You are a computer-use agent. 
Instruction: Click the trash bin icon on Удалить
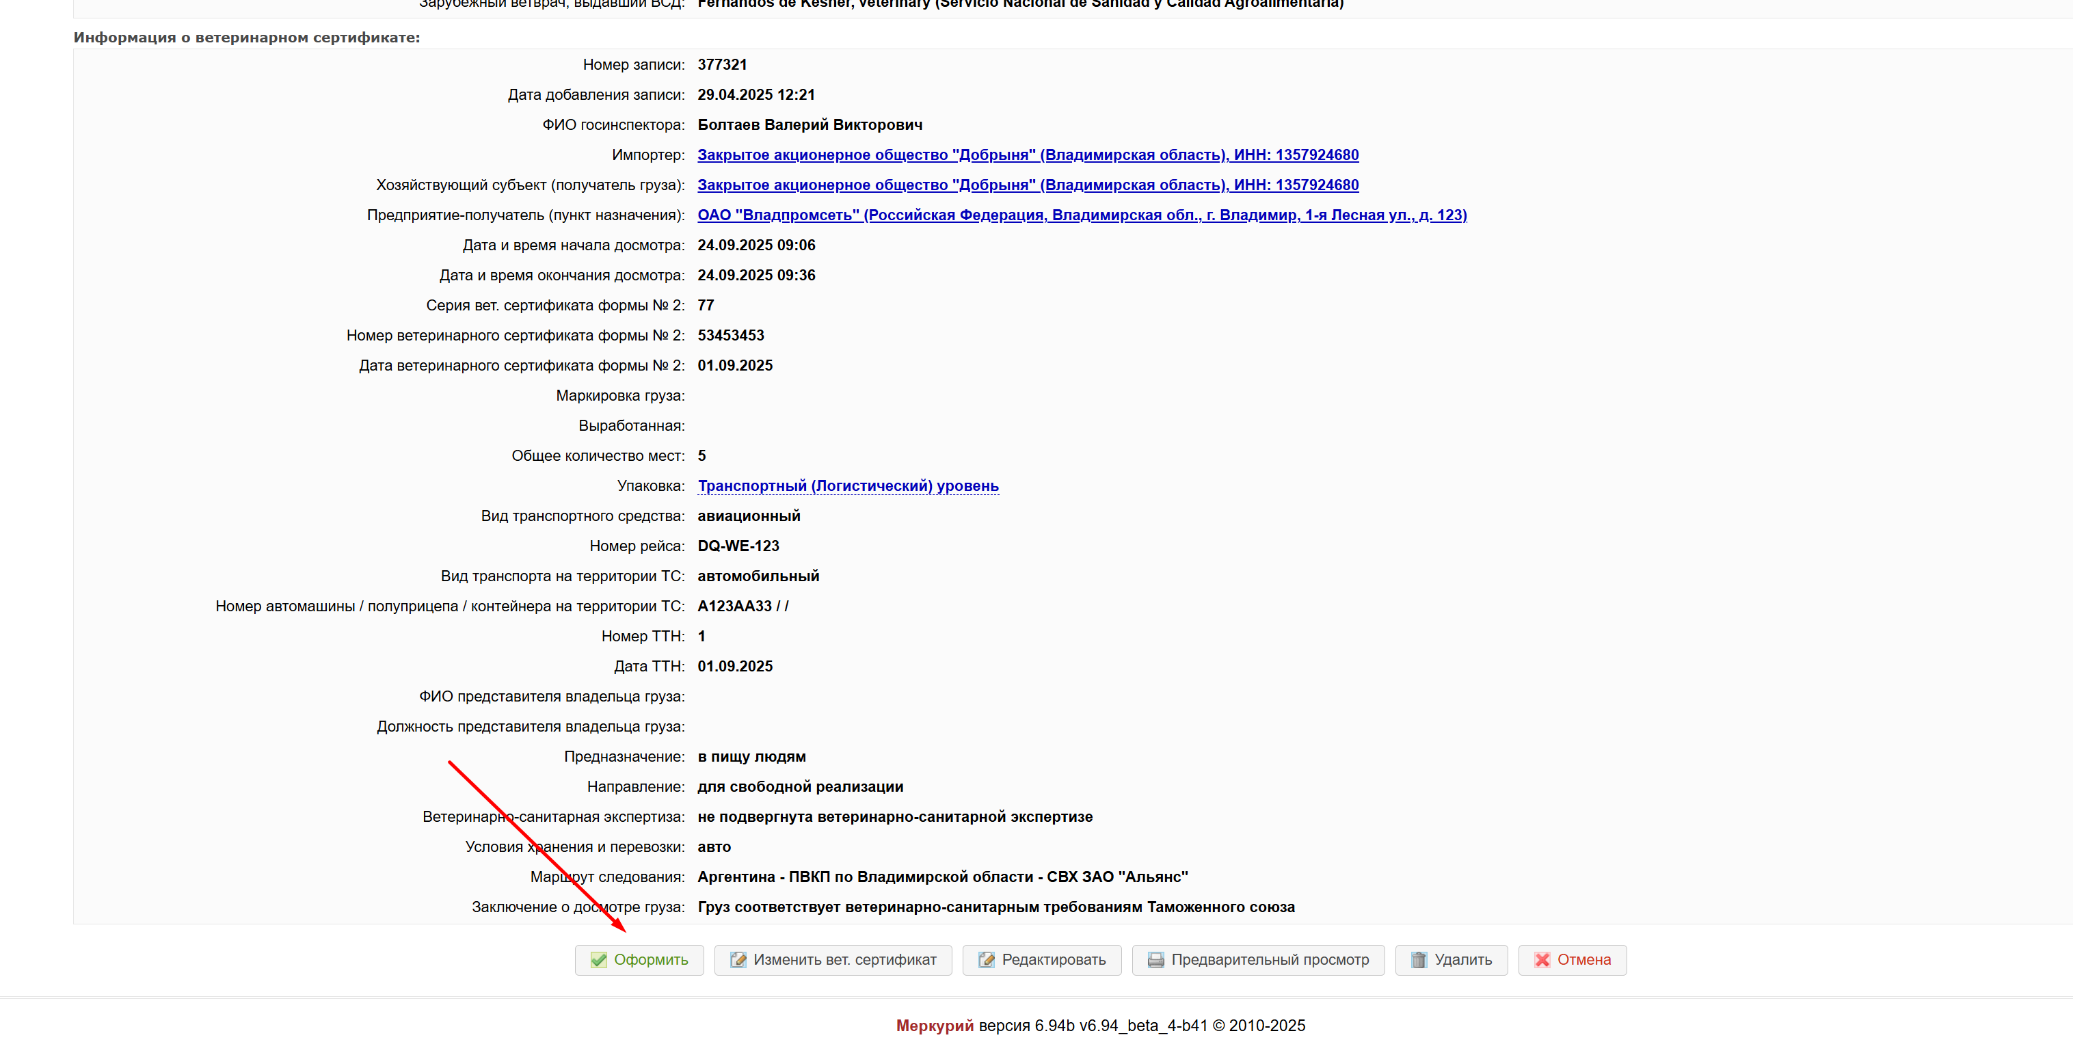click(1419, 960)
